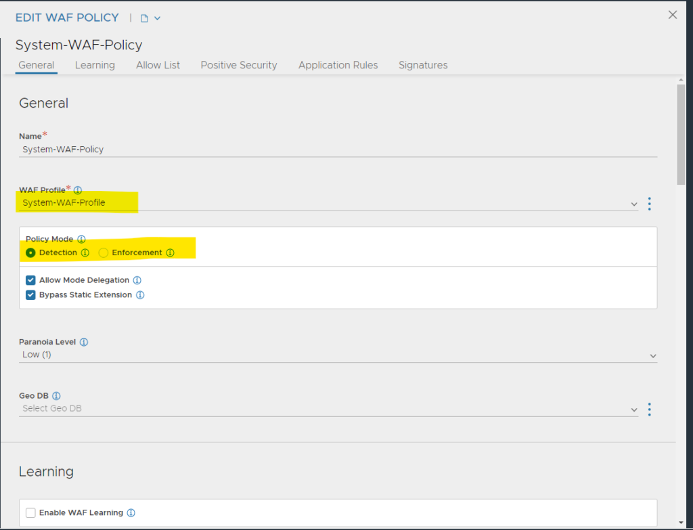Click the document icon next to title
This screenshot has width=693, height=530.
(x=144, y=18)
